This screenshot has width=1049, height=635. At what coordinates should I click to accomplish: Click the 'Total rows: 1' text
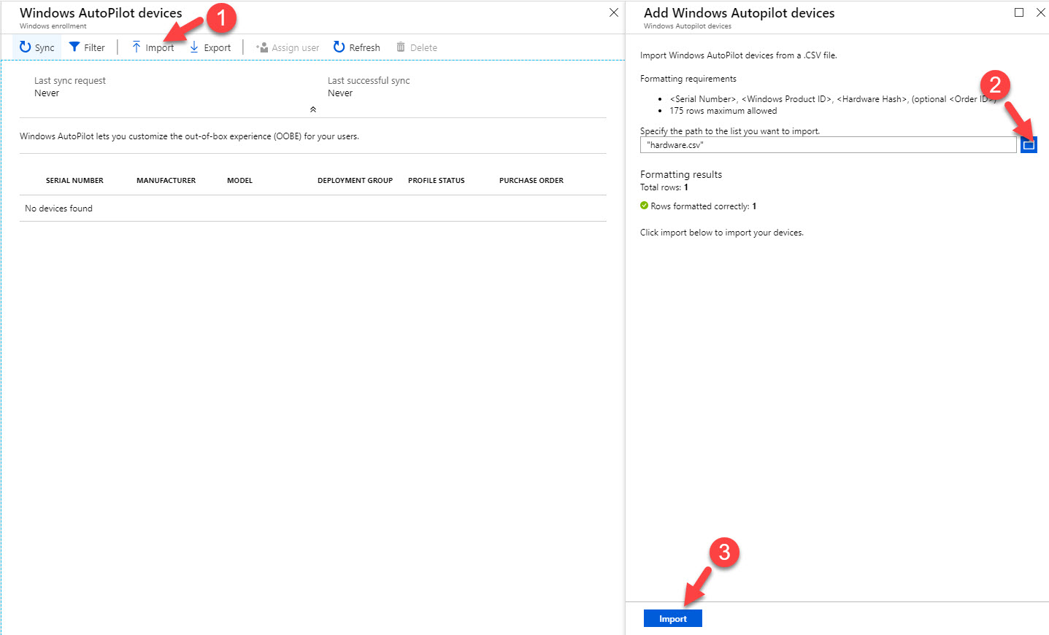tap(664, 187)
